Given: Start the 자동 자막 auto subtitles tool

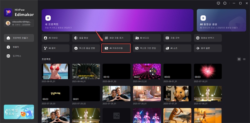Looking at the screenshot, I should (x=177, y=38).
